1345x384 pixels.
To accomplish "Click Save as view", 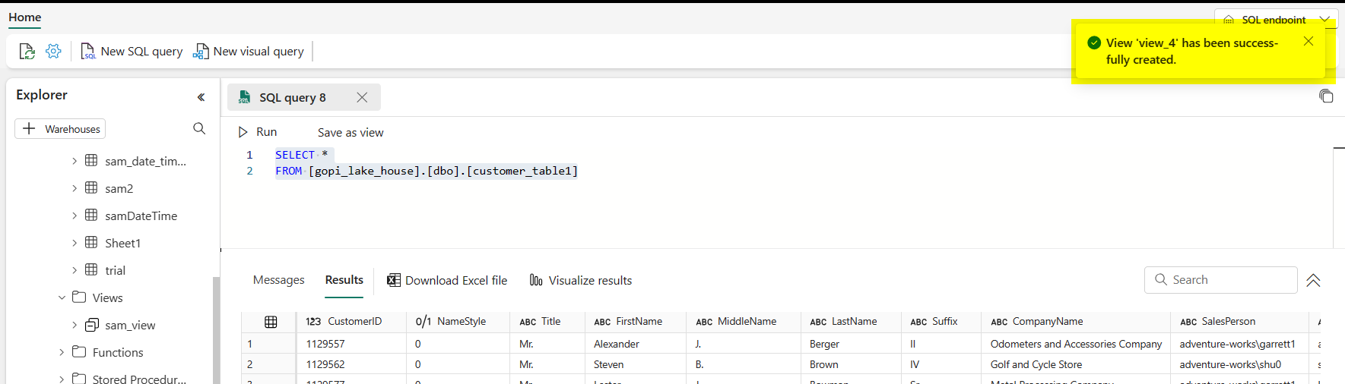I will (351, 132).
